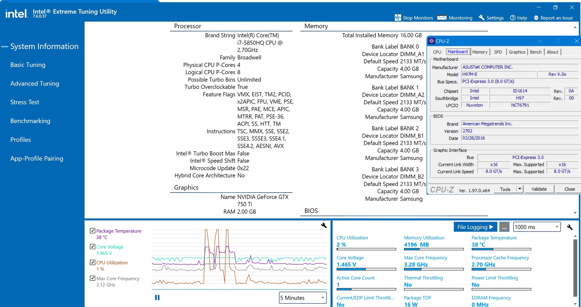Click Thermal Throttling No value
The height and width of the screenshot is (307, 581).
pos(408,285)
